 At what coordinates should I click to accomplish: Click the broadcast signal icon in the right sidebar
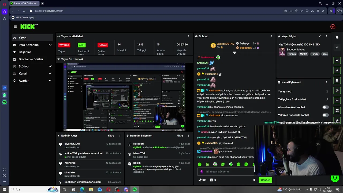[337, 101]
